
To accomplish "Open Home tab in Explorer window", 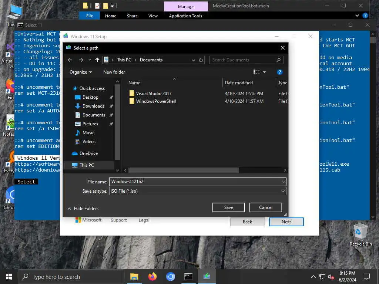I will (110, 16).
